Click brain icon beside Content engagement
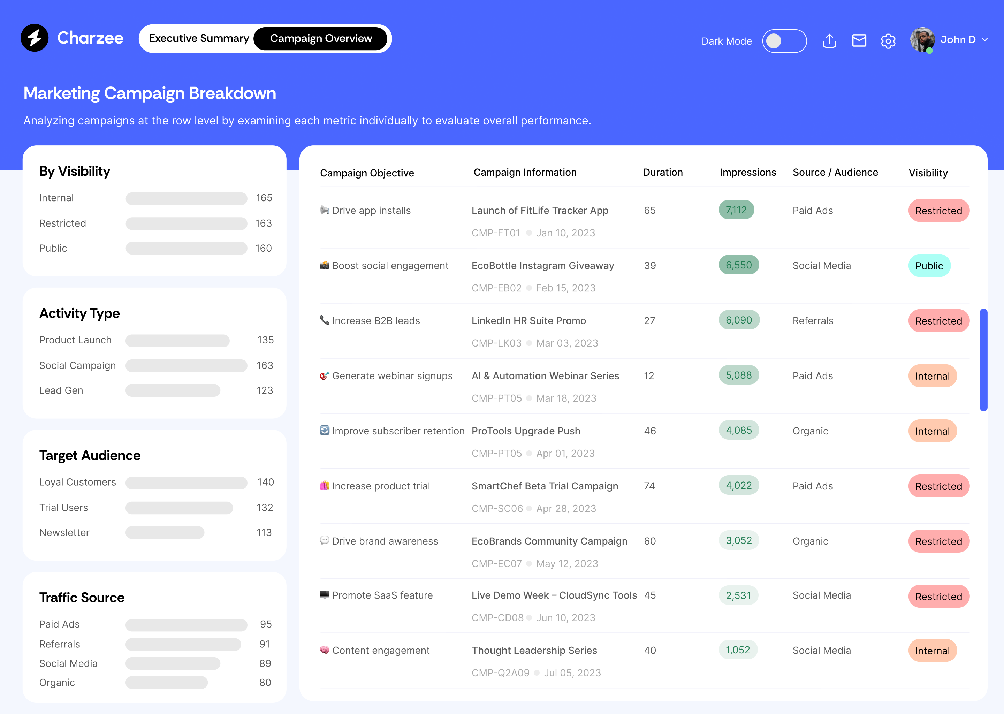The image size is (1004, 714). 325,650
